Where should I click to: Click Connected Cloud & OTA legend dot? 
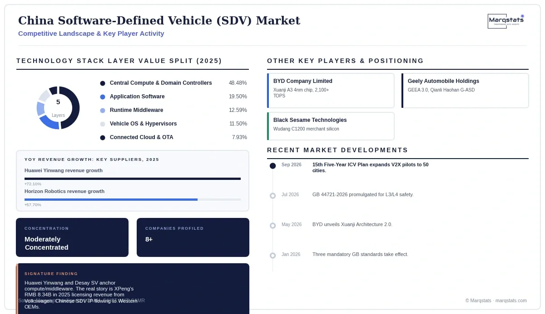[x=103, y=138]
